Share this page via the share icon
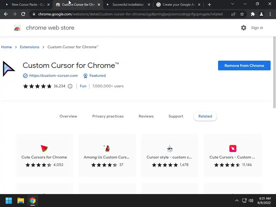This screenshot has width=276, height=207. point(233,14)
